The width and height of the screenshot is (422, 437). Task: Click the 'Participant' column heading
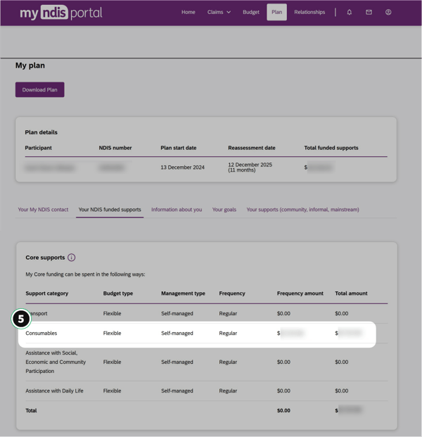tap(39, 148)
